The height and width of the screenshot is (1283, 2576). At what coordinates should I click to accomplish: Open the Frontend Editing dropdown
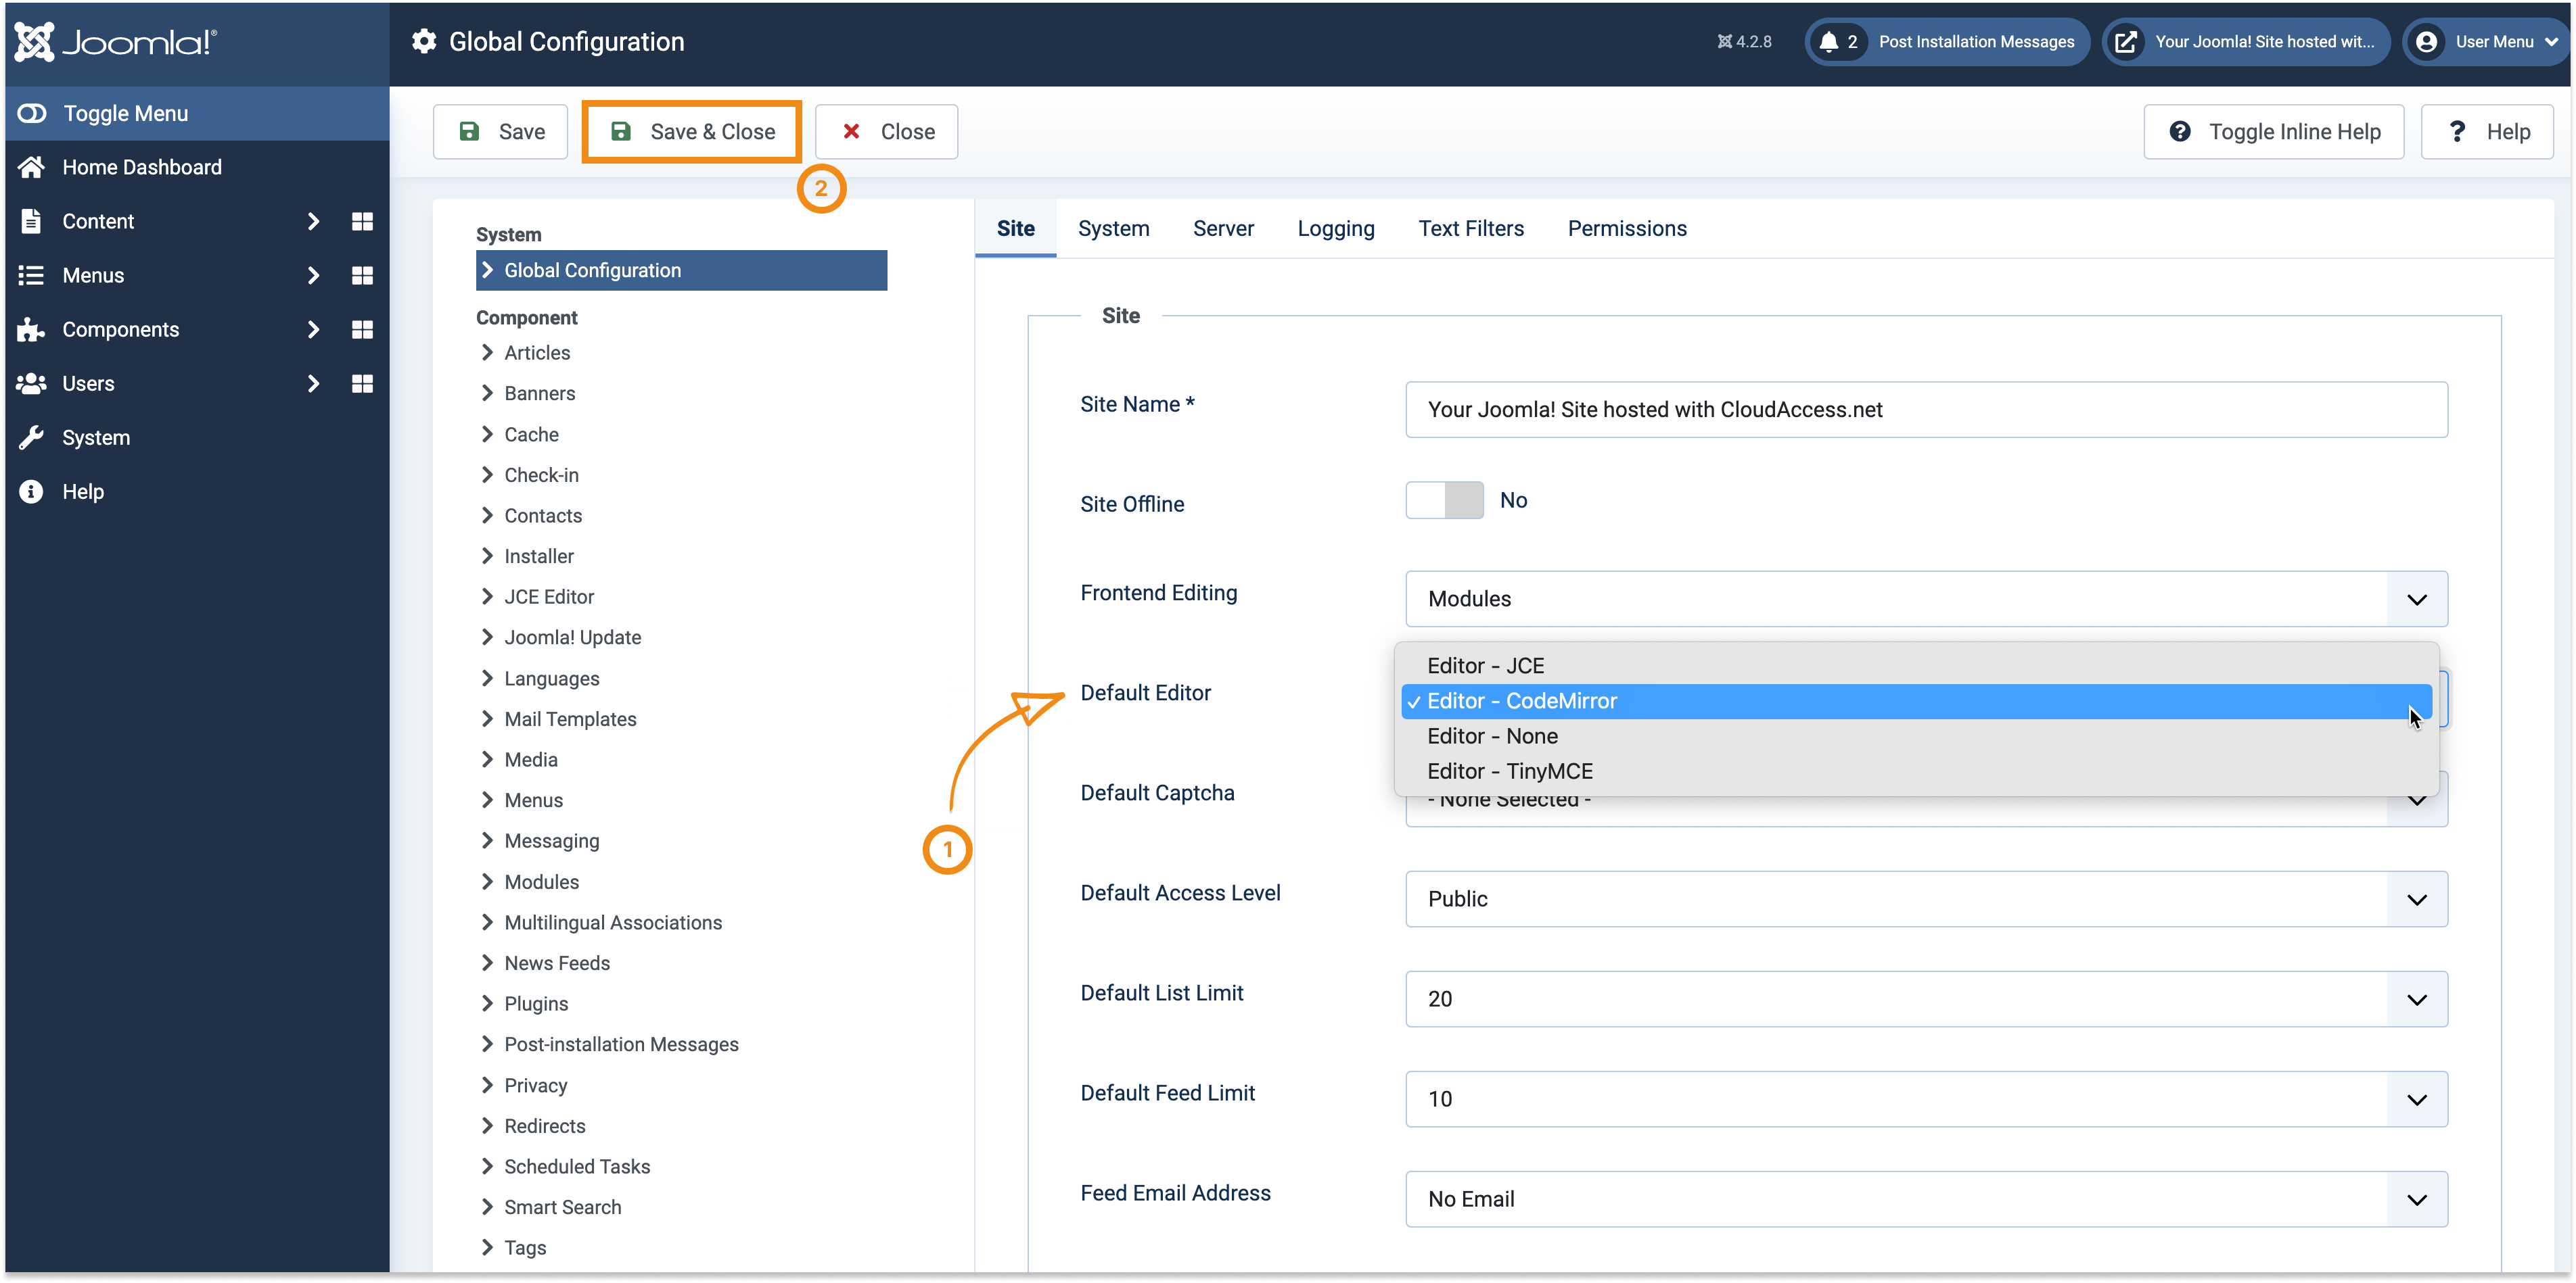coord(1926,600)
